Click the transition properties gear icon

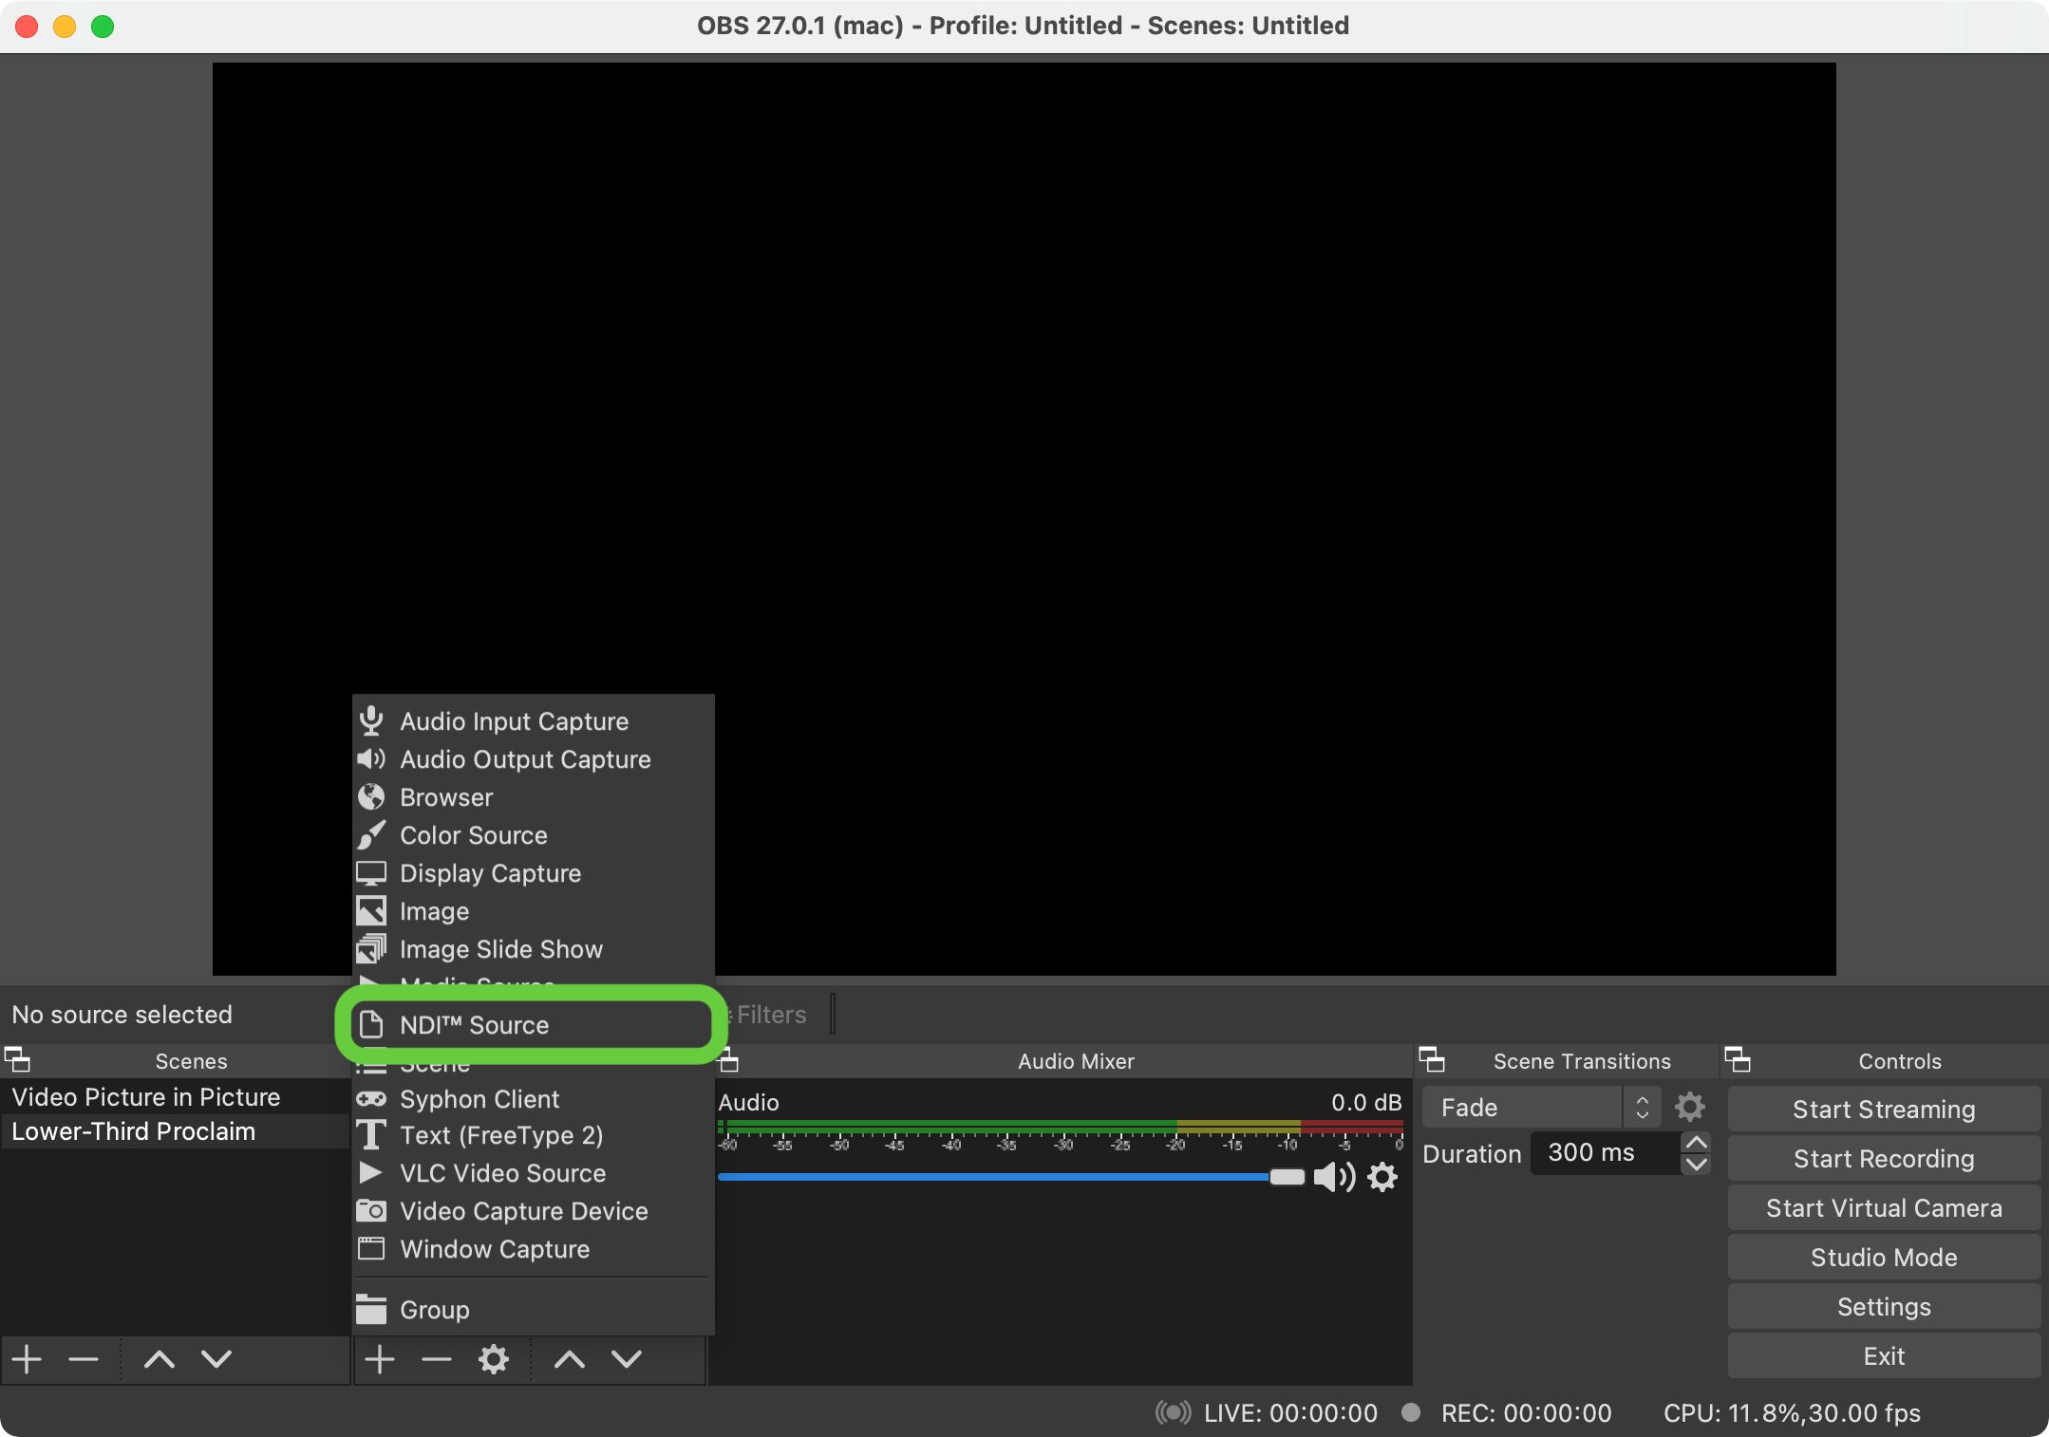pos(1689,1107)
